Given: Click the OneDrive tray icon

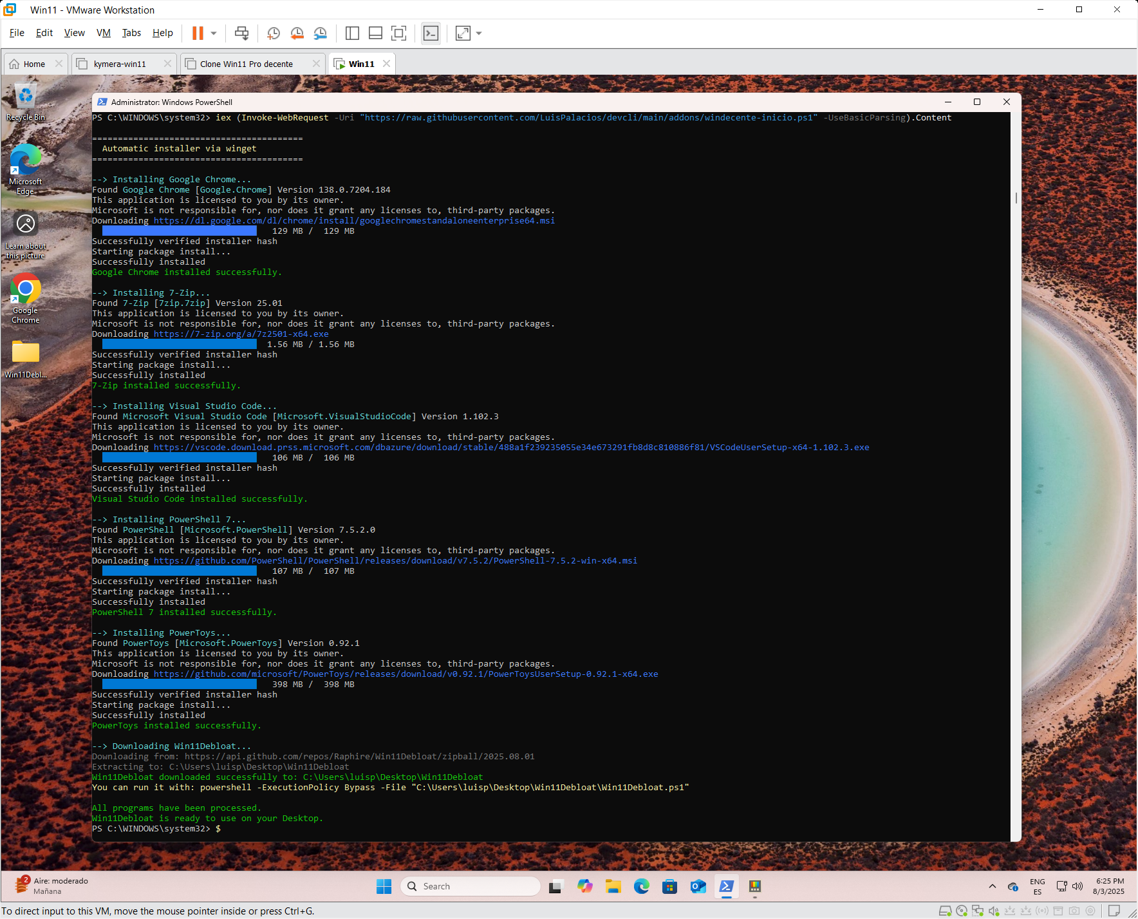Looking at the screenshot, I should pyautogui.click(x=1012, y=887).
